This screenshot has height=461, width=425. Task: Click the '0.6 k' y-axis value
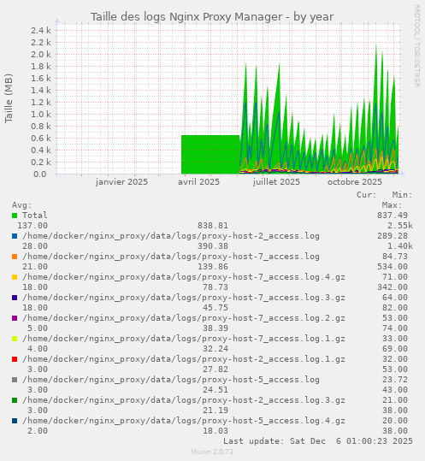41,139
